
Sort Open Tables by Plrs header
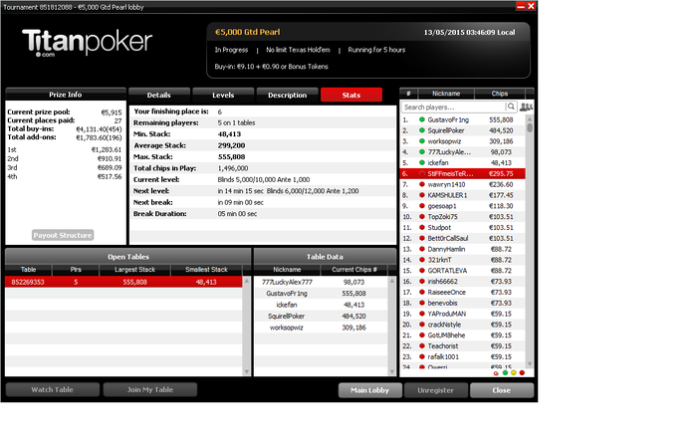point(76,269)
